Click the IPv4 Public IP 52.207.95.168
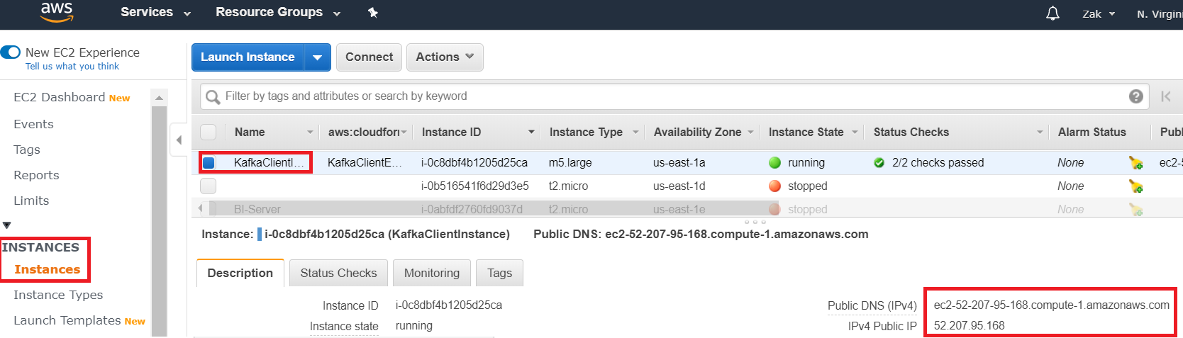 click(x=969, y=326)
